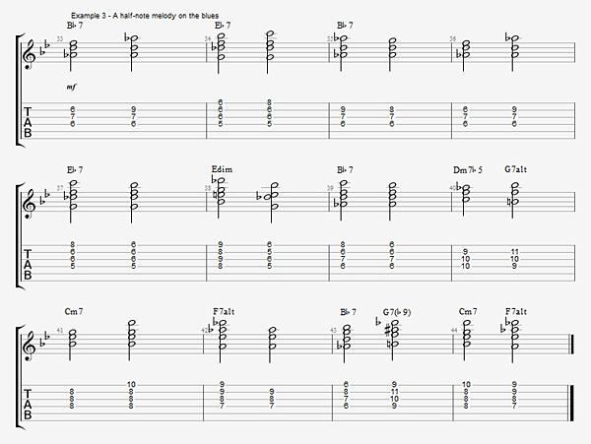
Task: Click the treble clef on the third staff
Action: click(x=30, y=345)
